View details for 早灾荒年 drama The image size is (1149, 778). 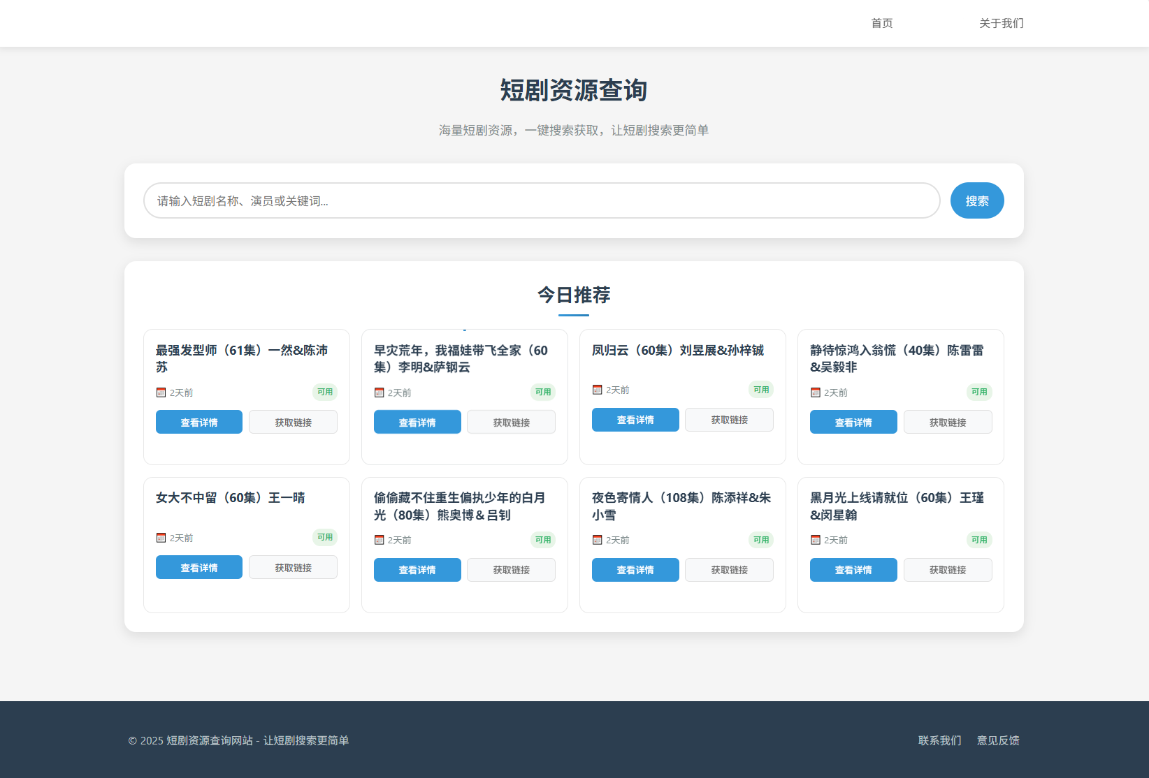coord(417,421)
